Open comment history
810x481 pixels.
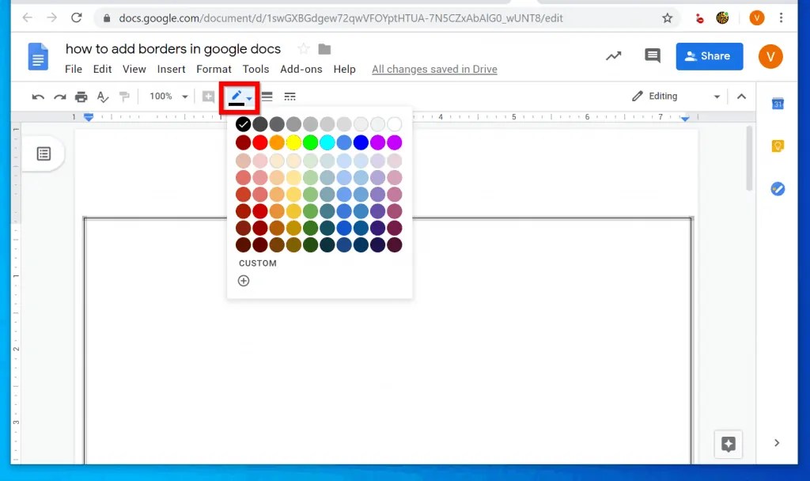click(x=652, y=55)
